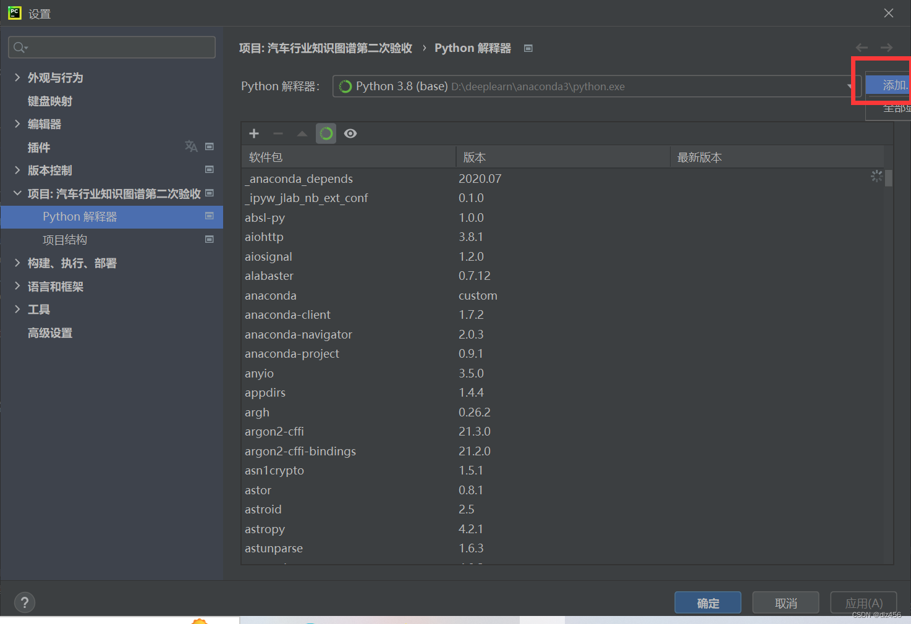Select 插件 in settings tree
The image size is (911, 624).
tap(39, 147)
